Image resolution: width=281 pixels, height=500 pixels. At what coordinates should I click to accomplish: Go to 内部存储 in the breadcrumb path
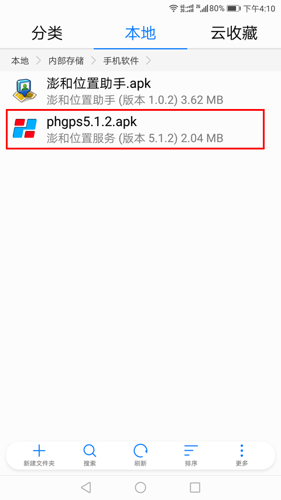click(x=66, y=60)
